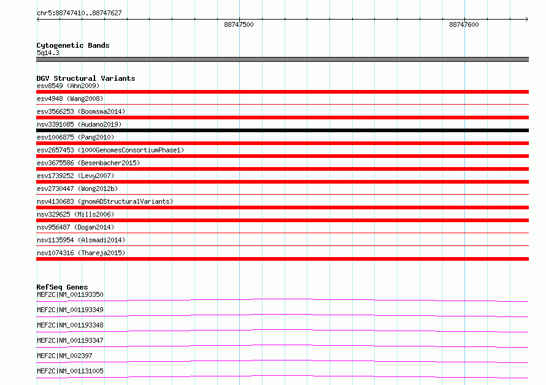546x385 pixels.
Task: Click the magenta line under MEF2C|NM_001193350
Action: (x=282, y=300)
